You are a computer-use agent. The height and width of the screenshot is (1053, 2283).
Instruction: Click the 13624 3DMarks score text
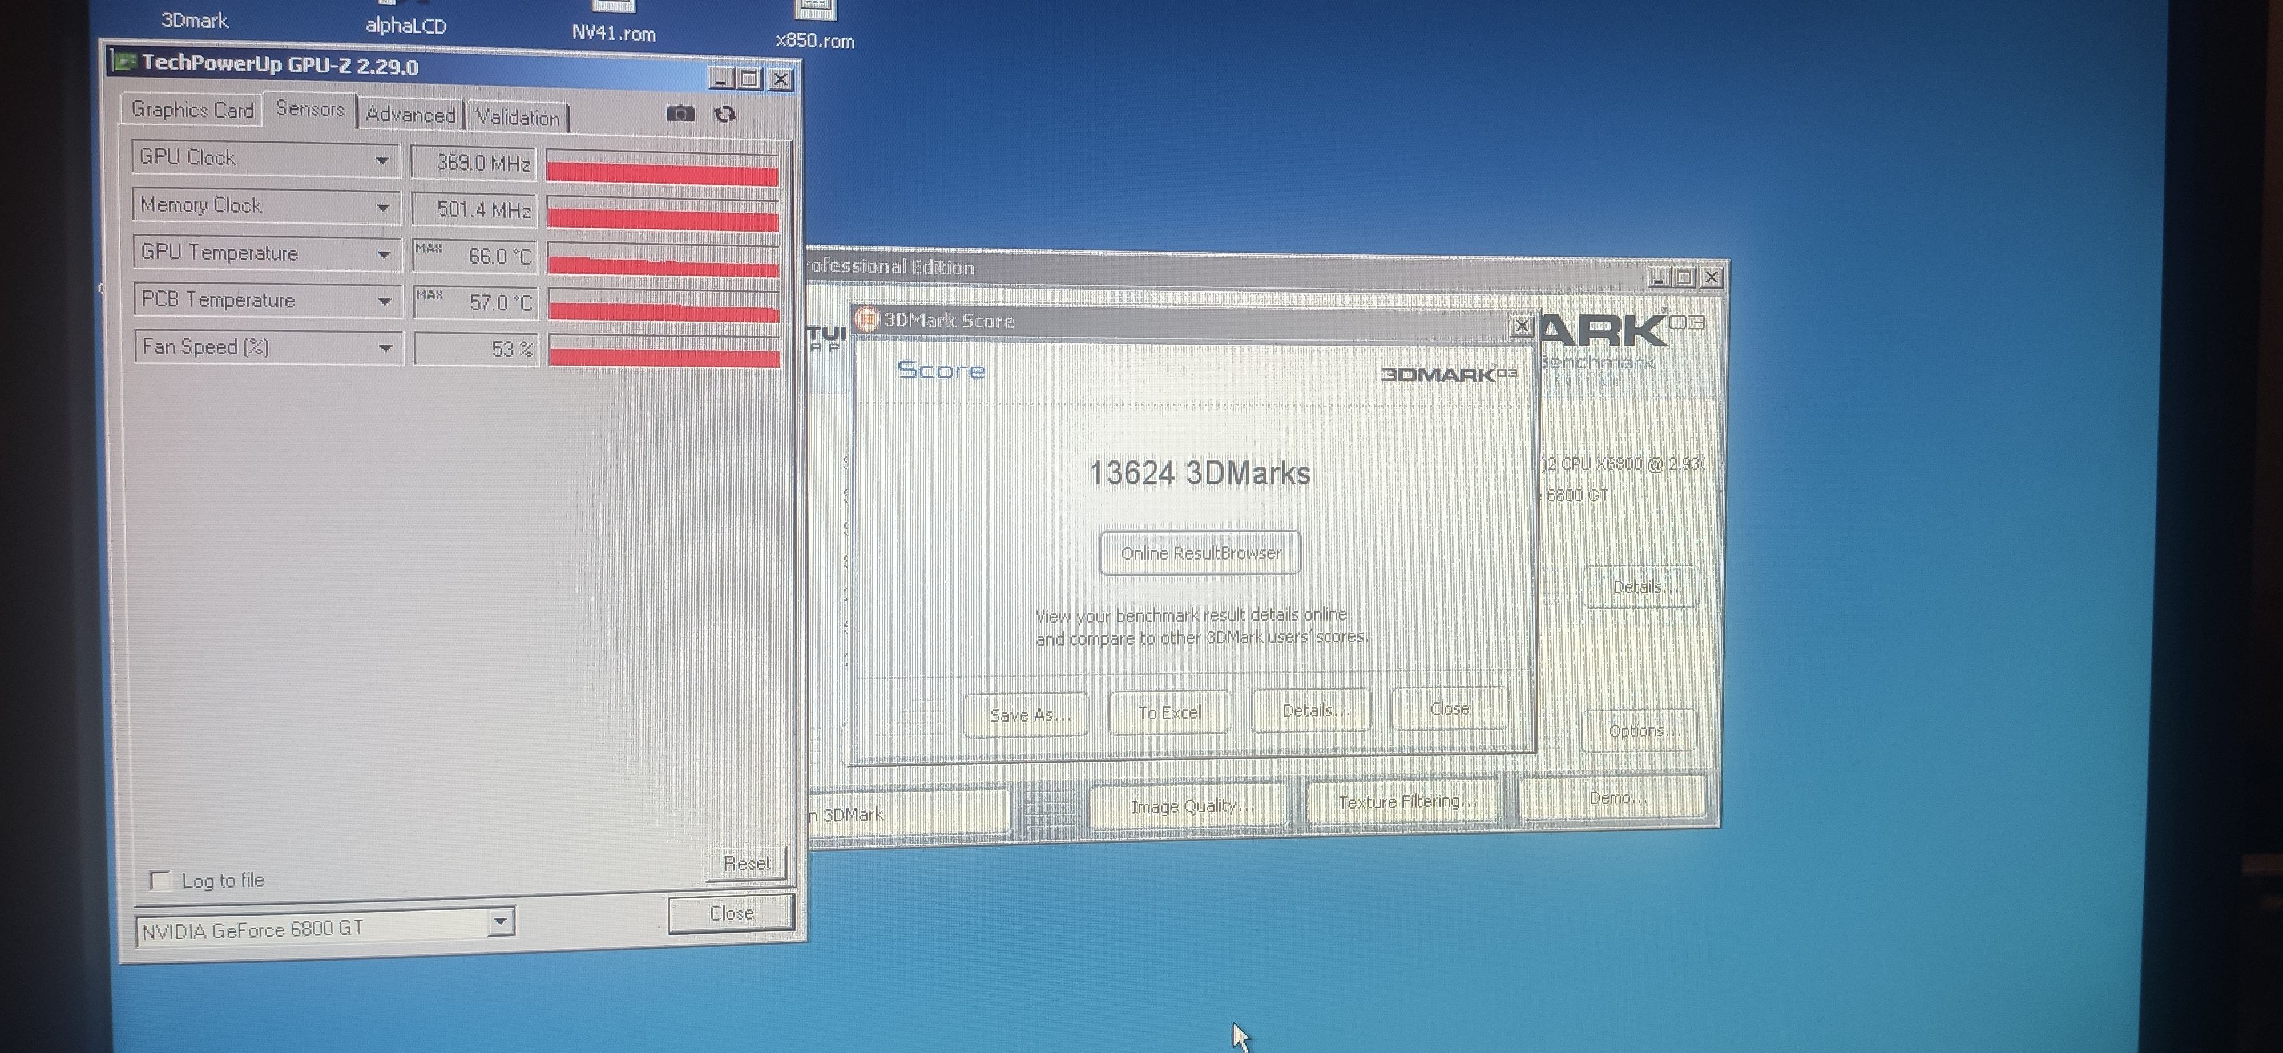tap(1199, 473)
